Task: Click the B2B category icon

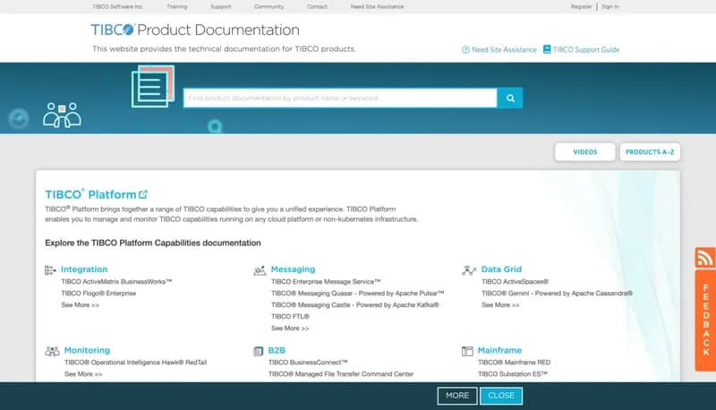Action: coord(258,351)
